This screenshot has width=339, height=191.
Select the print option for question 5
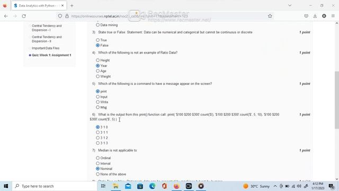pos(97,91)
